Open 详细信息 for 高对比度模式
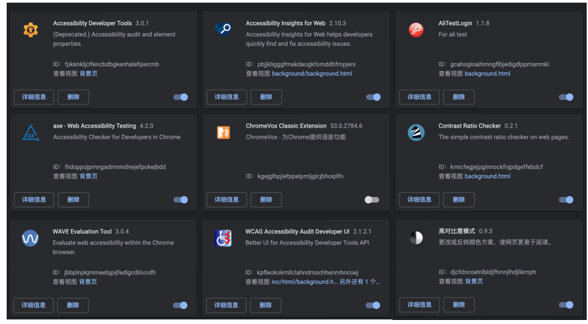The image size is (588, 324). pos(419,305)
